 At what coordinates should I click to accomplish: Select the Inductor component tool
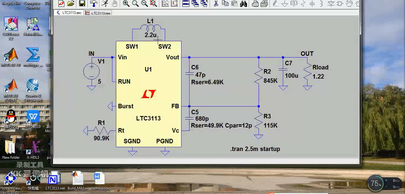coord(321,4)
